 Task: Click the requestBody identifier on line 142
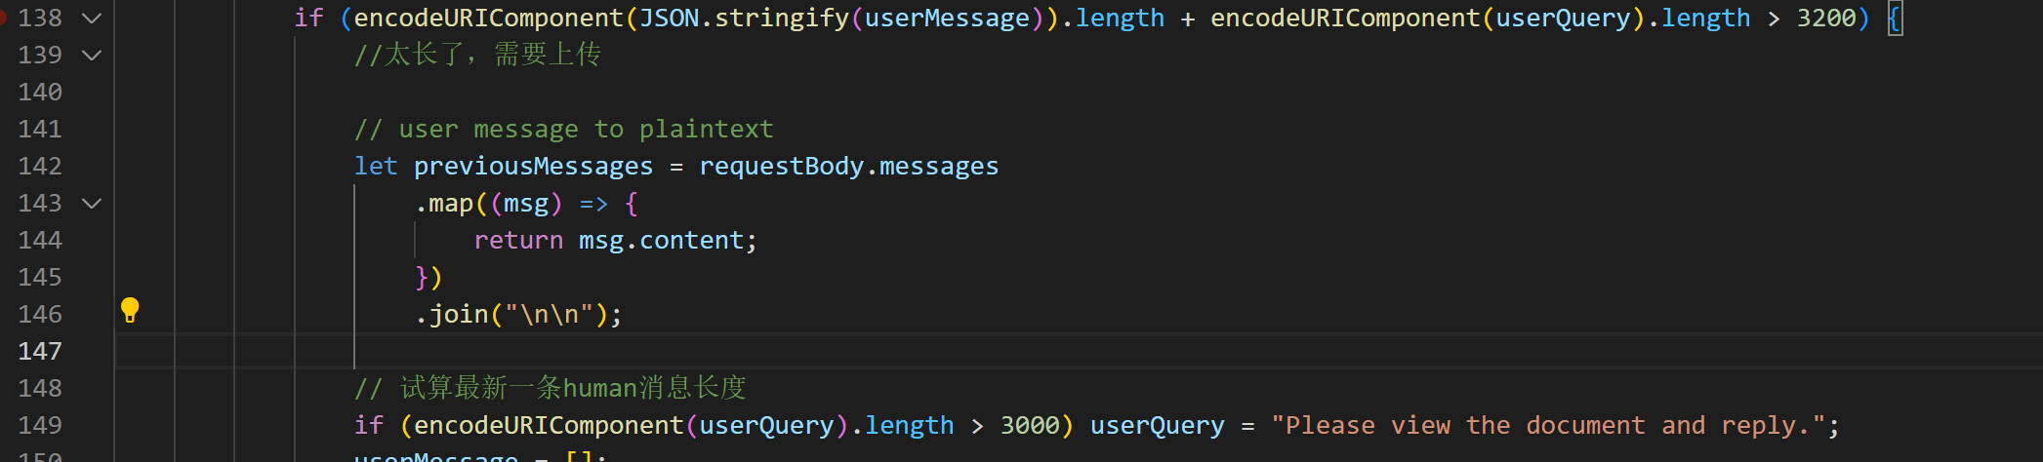coord(781,166)
